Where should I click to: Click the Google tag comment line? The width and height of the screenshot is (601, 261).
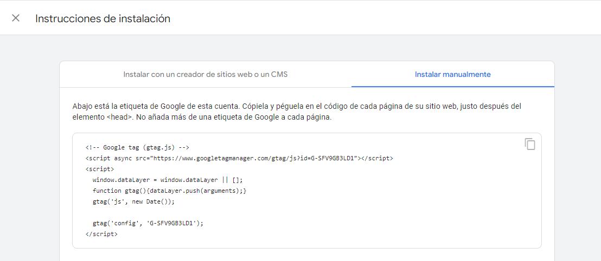click(138, 147)
